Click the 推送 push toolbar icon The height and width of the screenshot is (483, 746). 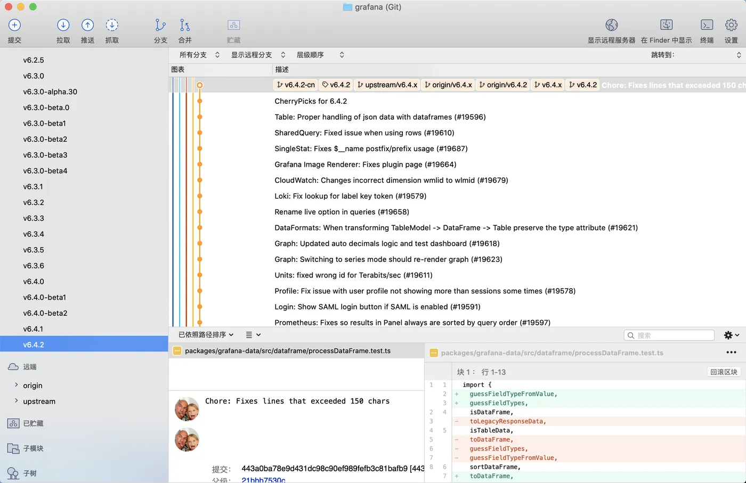[87, 25]
